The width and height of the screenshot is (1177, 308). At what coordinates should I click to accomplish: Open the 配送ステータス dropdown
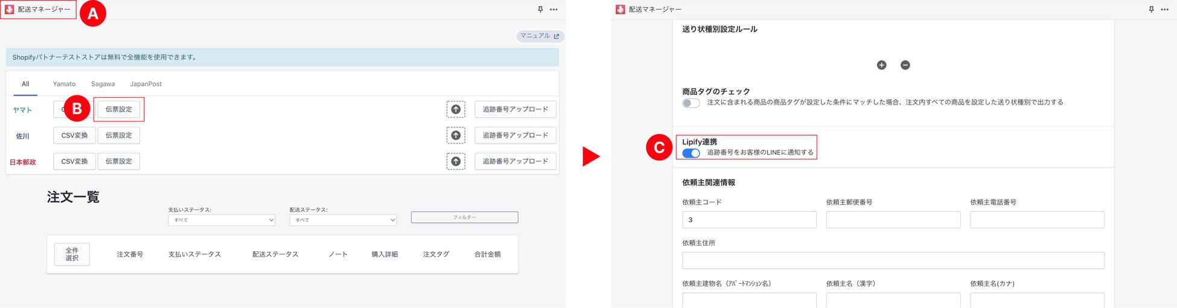343,220
